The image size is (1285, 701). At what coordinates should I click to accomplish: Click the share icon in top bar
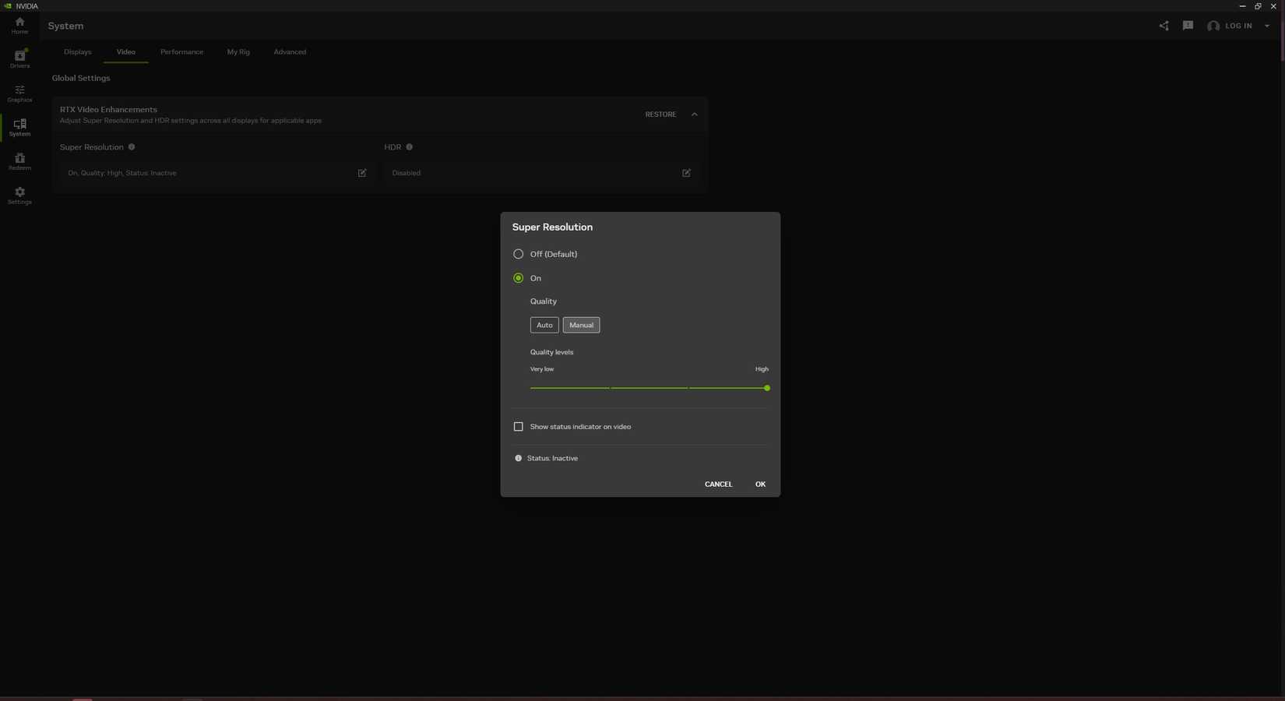pos(1164,25)
